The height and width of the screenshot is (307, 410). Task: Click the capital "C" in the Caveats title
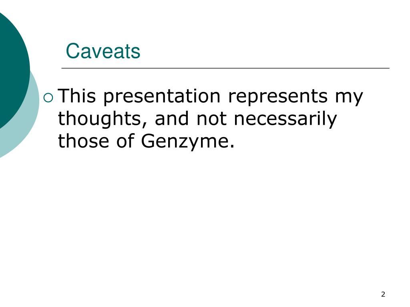tap(72, 51)
